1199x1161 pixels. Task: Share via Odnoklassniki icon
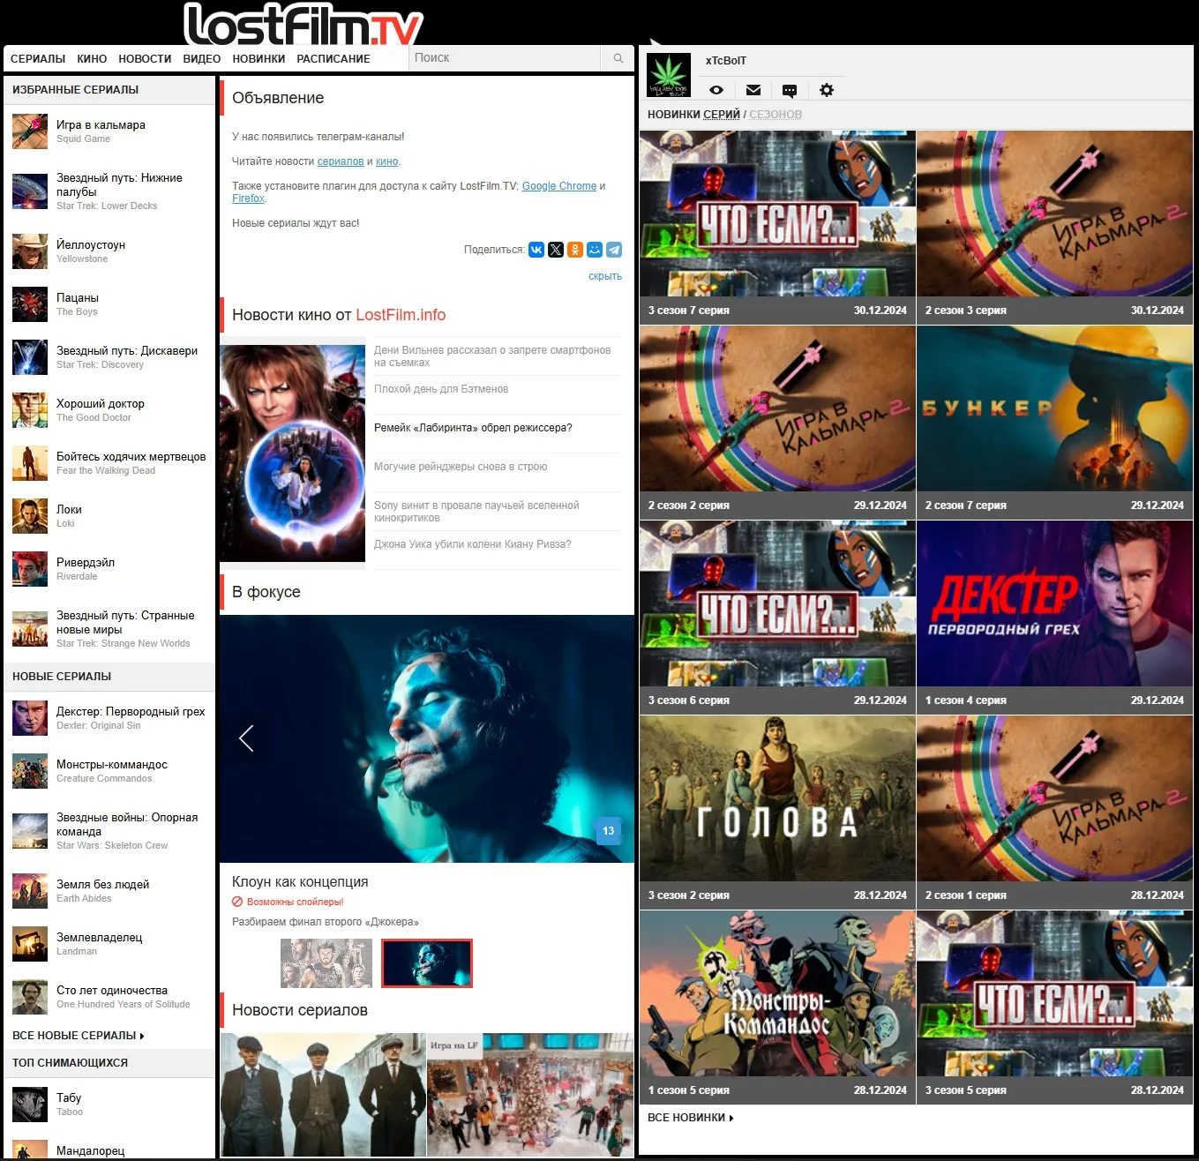[575, 250]
